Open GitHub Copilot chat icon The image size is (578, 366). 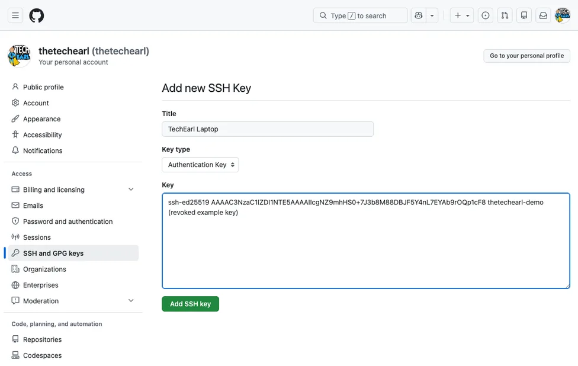418,15
